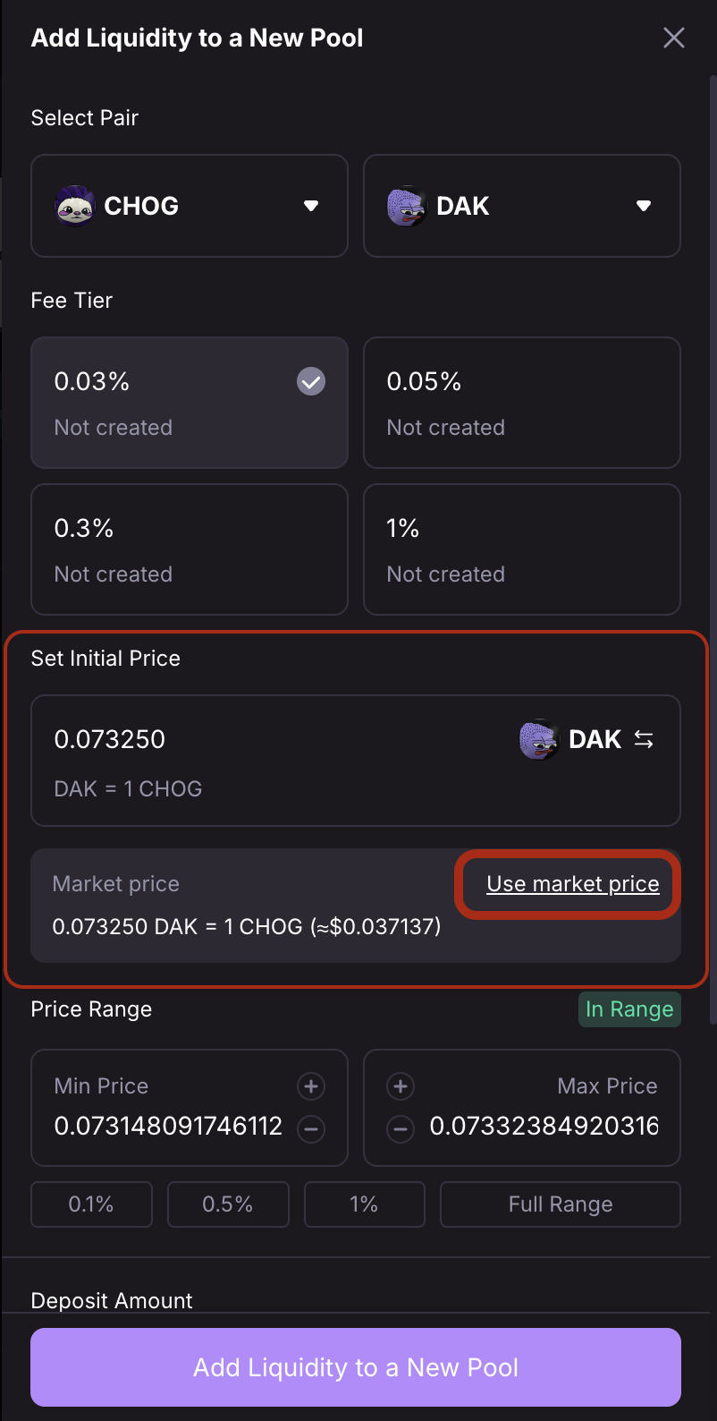This screenshot has height=1421, width=717.
Task: Select the 0.05% fee tier
Action: tap(521, 403)
